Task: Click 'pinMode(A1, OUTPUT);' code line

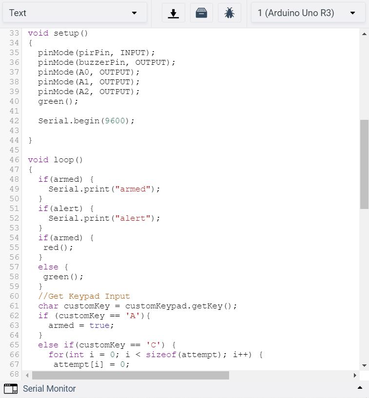Action: [x=89, y=82]
